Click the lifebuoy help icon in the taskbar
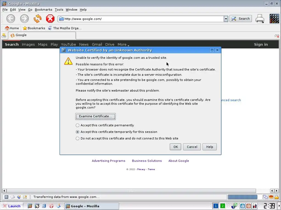 tap(51, 206)
